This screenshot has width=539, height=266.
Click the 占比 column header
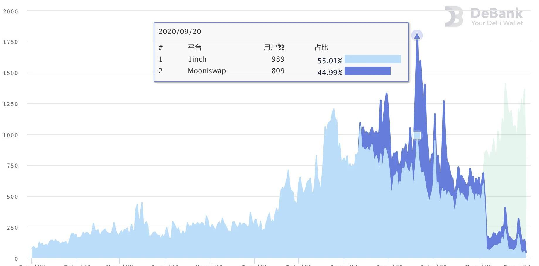pyautogui.click(x=321, y=47)
